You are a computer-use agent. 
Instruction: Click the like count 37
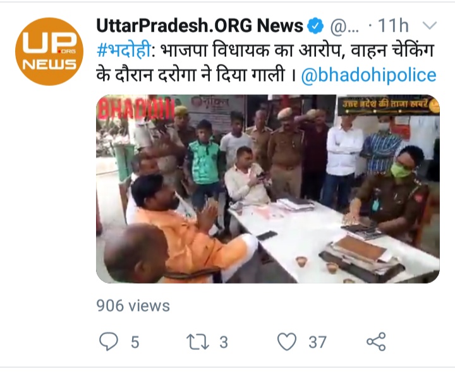coord(317,342)
